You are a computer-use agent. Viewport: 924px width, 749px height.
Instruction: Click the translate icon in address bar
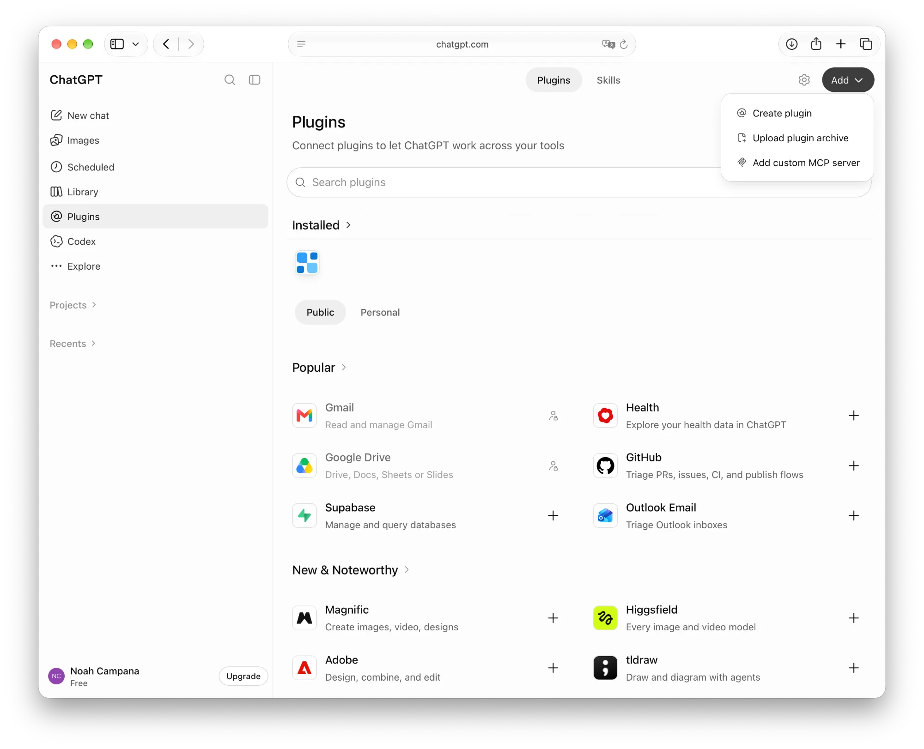coord(608,44)
